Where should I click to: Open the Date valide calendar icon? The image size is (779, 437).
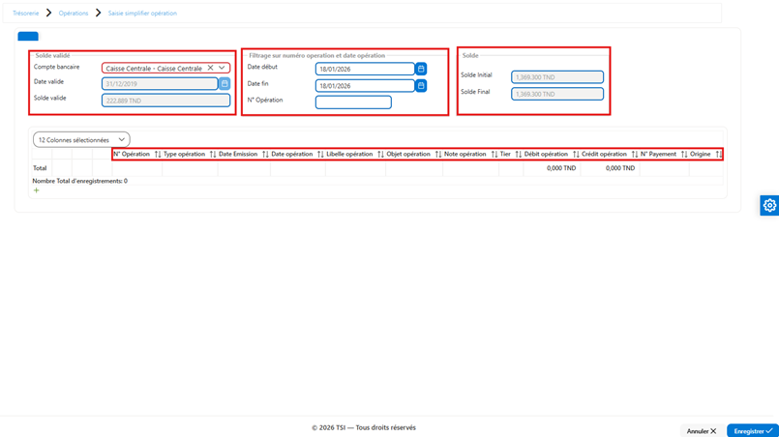pos(225,83)
